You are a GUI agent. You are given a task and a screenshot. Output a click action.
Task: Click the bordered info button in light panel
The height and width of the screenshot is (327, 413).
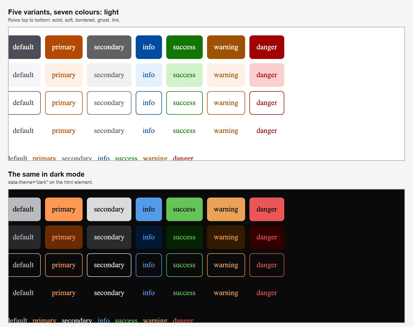[x=149, y=103]
